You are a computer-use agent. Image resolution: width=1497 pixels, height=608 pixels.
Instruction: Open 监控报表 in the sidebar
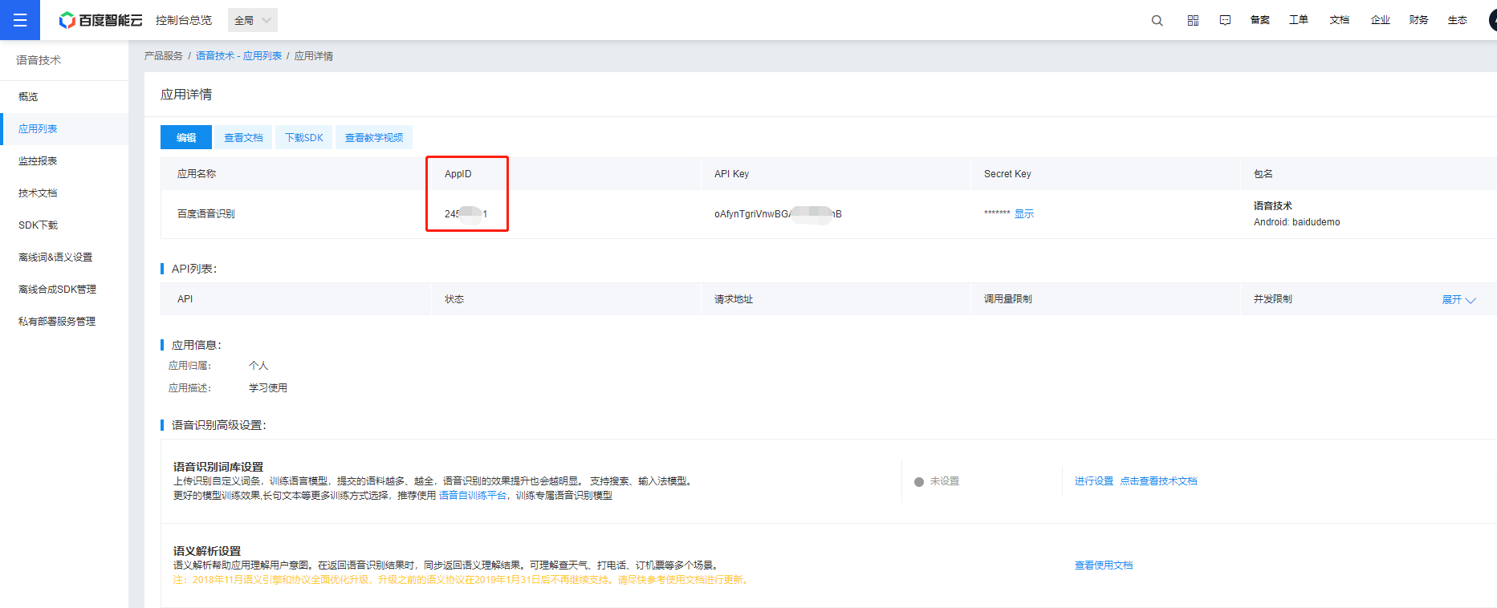coord(64,160)
